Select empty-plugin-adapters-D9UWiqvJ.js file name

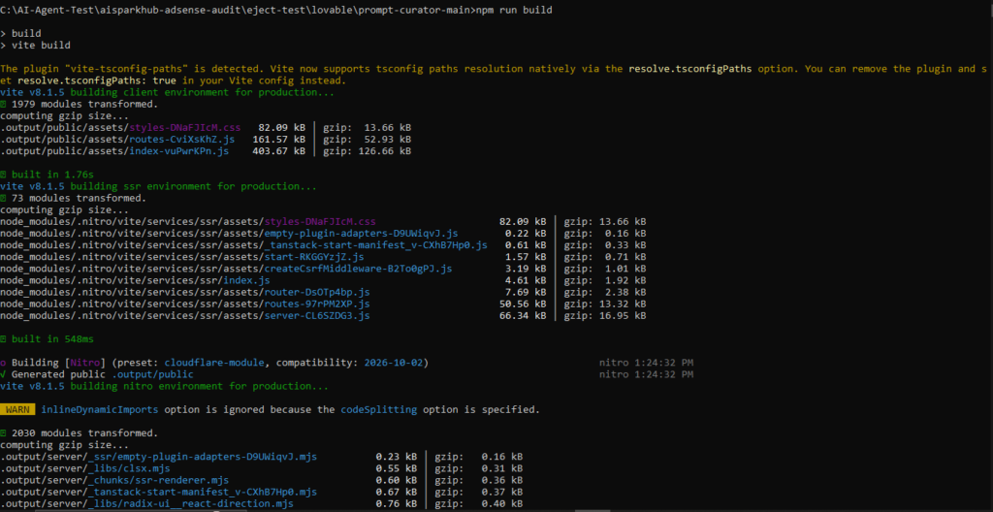(361, 234)
